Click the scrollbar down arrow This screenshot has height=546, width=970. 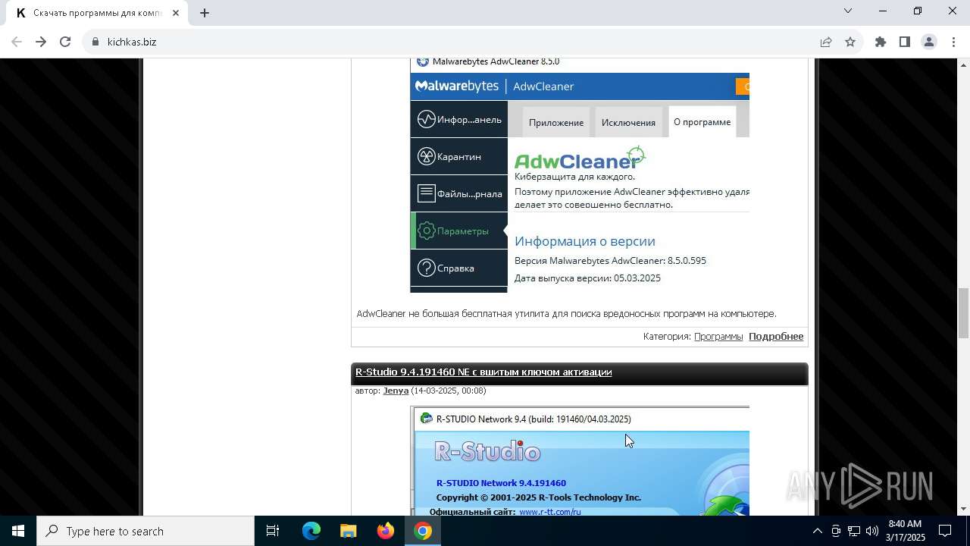click(963, 509)
